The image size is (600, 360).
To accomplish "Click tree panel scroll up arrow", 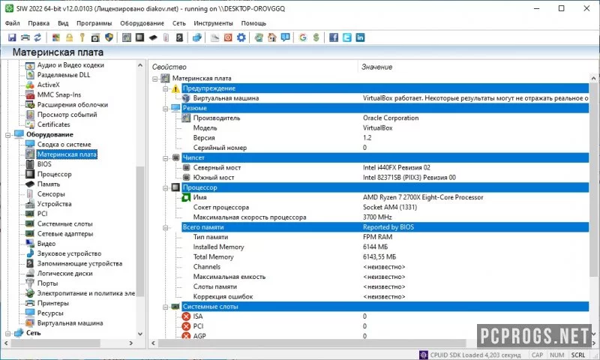I will (140, 65).
